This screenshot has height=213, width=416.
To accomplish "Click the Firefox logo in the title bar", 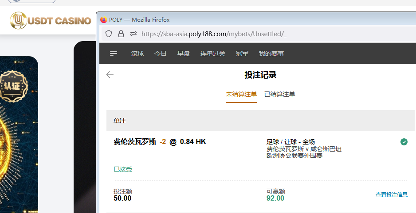I will tap(104, 19).
